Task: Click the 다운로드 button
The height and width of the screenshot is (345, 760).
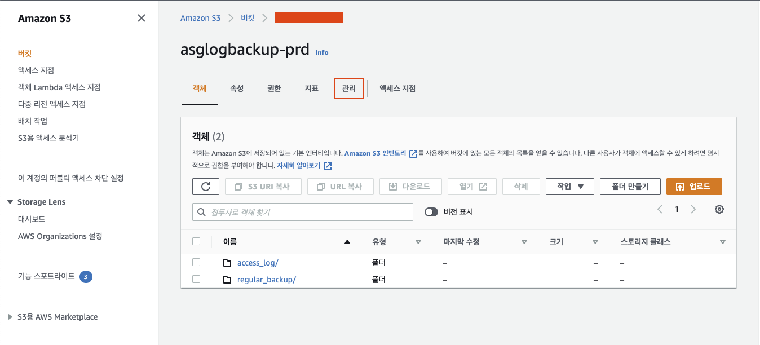Action: (410, 187)
